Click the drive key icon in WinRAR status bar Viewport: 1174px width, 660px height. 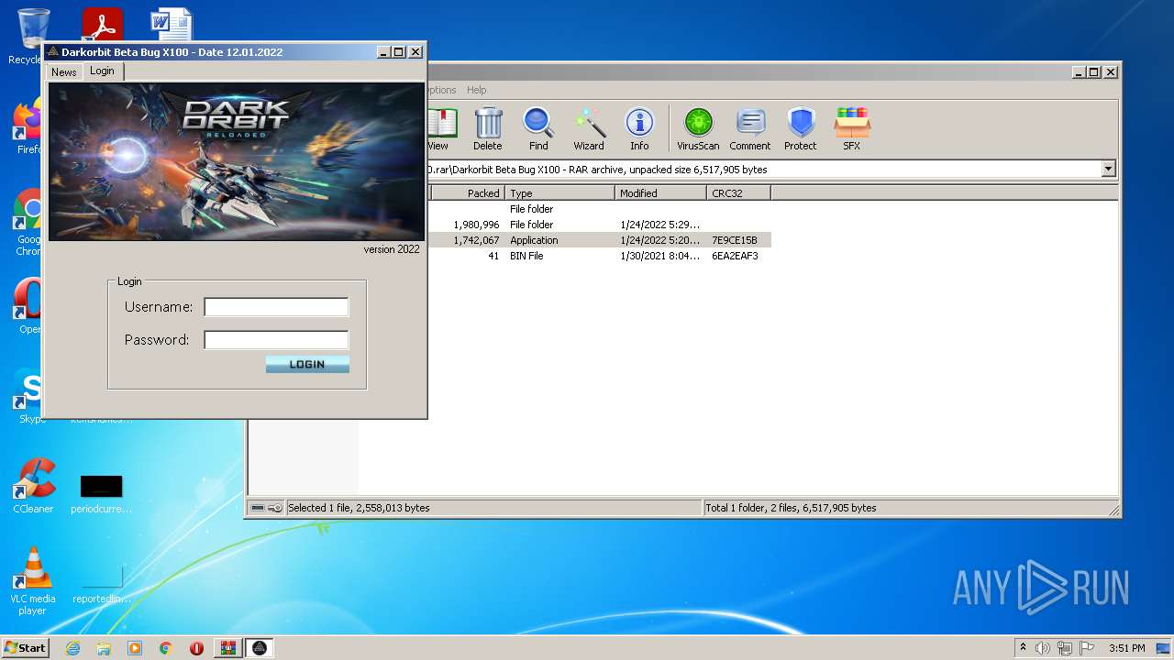coord(275,508)
